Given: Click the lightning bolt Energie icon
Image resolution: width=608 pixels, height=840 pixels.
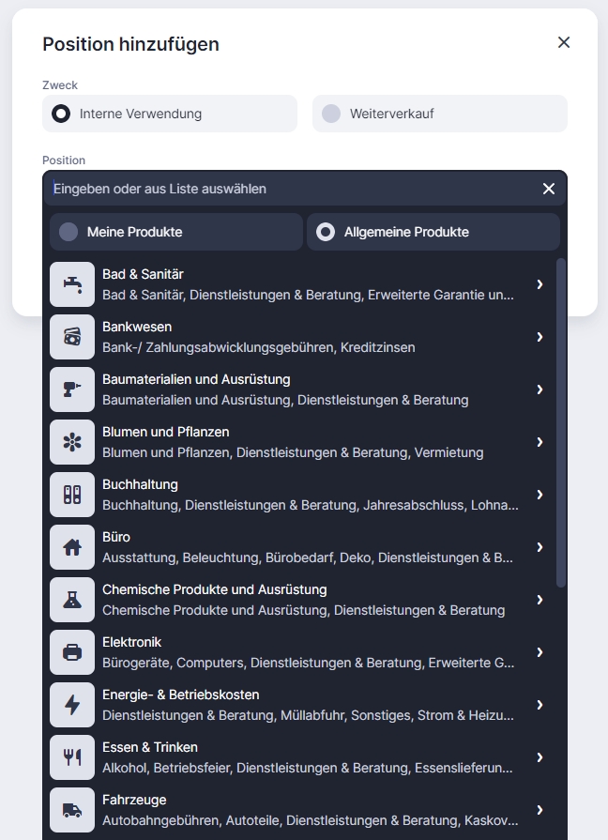Looking at the screenshot, I should click(x=72, y=705).
